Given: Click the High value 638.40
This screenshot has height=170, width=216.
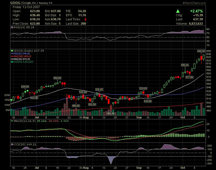Looking at the screenshot, I should [35, 15].
